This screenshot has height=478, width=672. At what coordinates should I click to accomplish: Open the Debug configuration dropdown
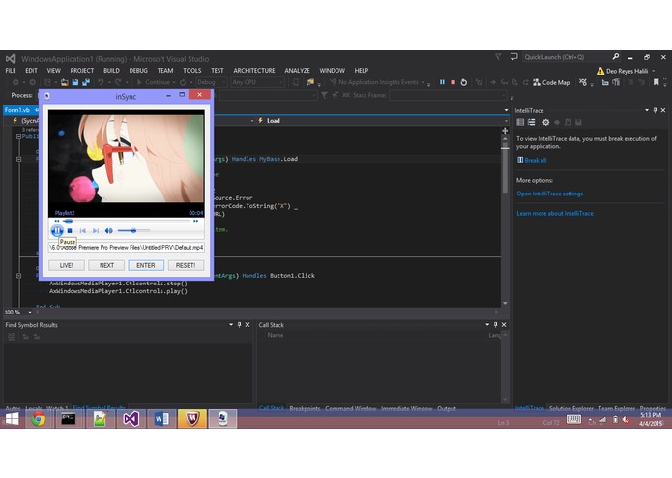pyautogui.click(x=212, y=82)
